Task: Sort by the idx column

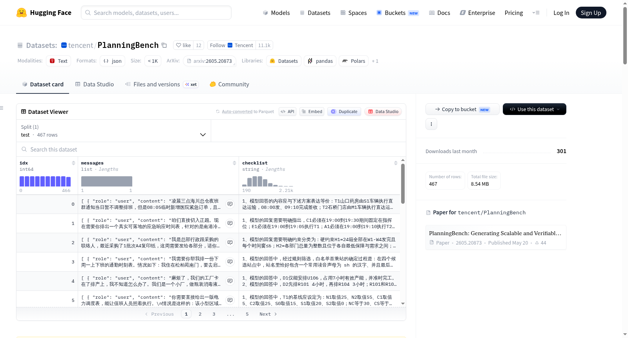Action: coord(73,163)
